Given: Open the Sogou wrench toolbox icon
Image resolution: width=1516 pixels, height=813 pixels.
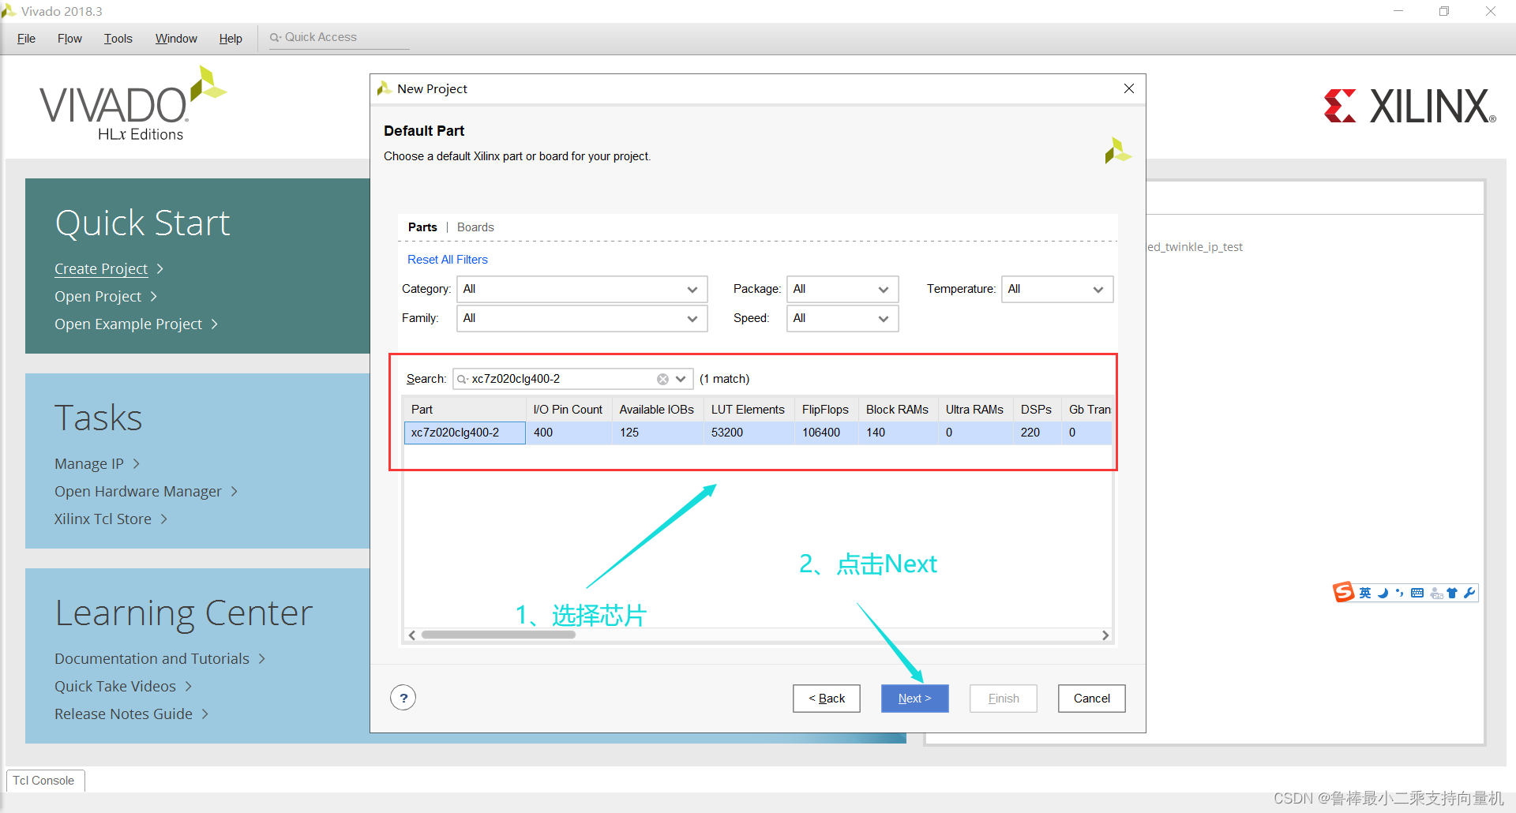Looking at the screenshot, I should pos(1469,593).
